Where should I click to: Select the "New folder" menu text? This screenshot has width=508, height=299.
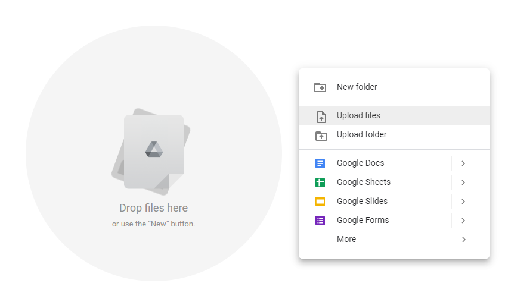coord(357,87)
